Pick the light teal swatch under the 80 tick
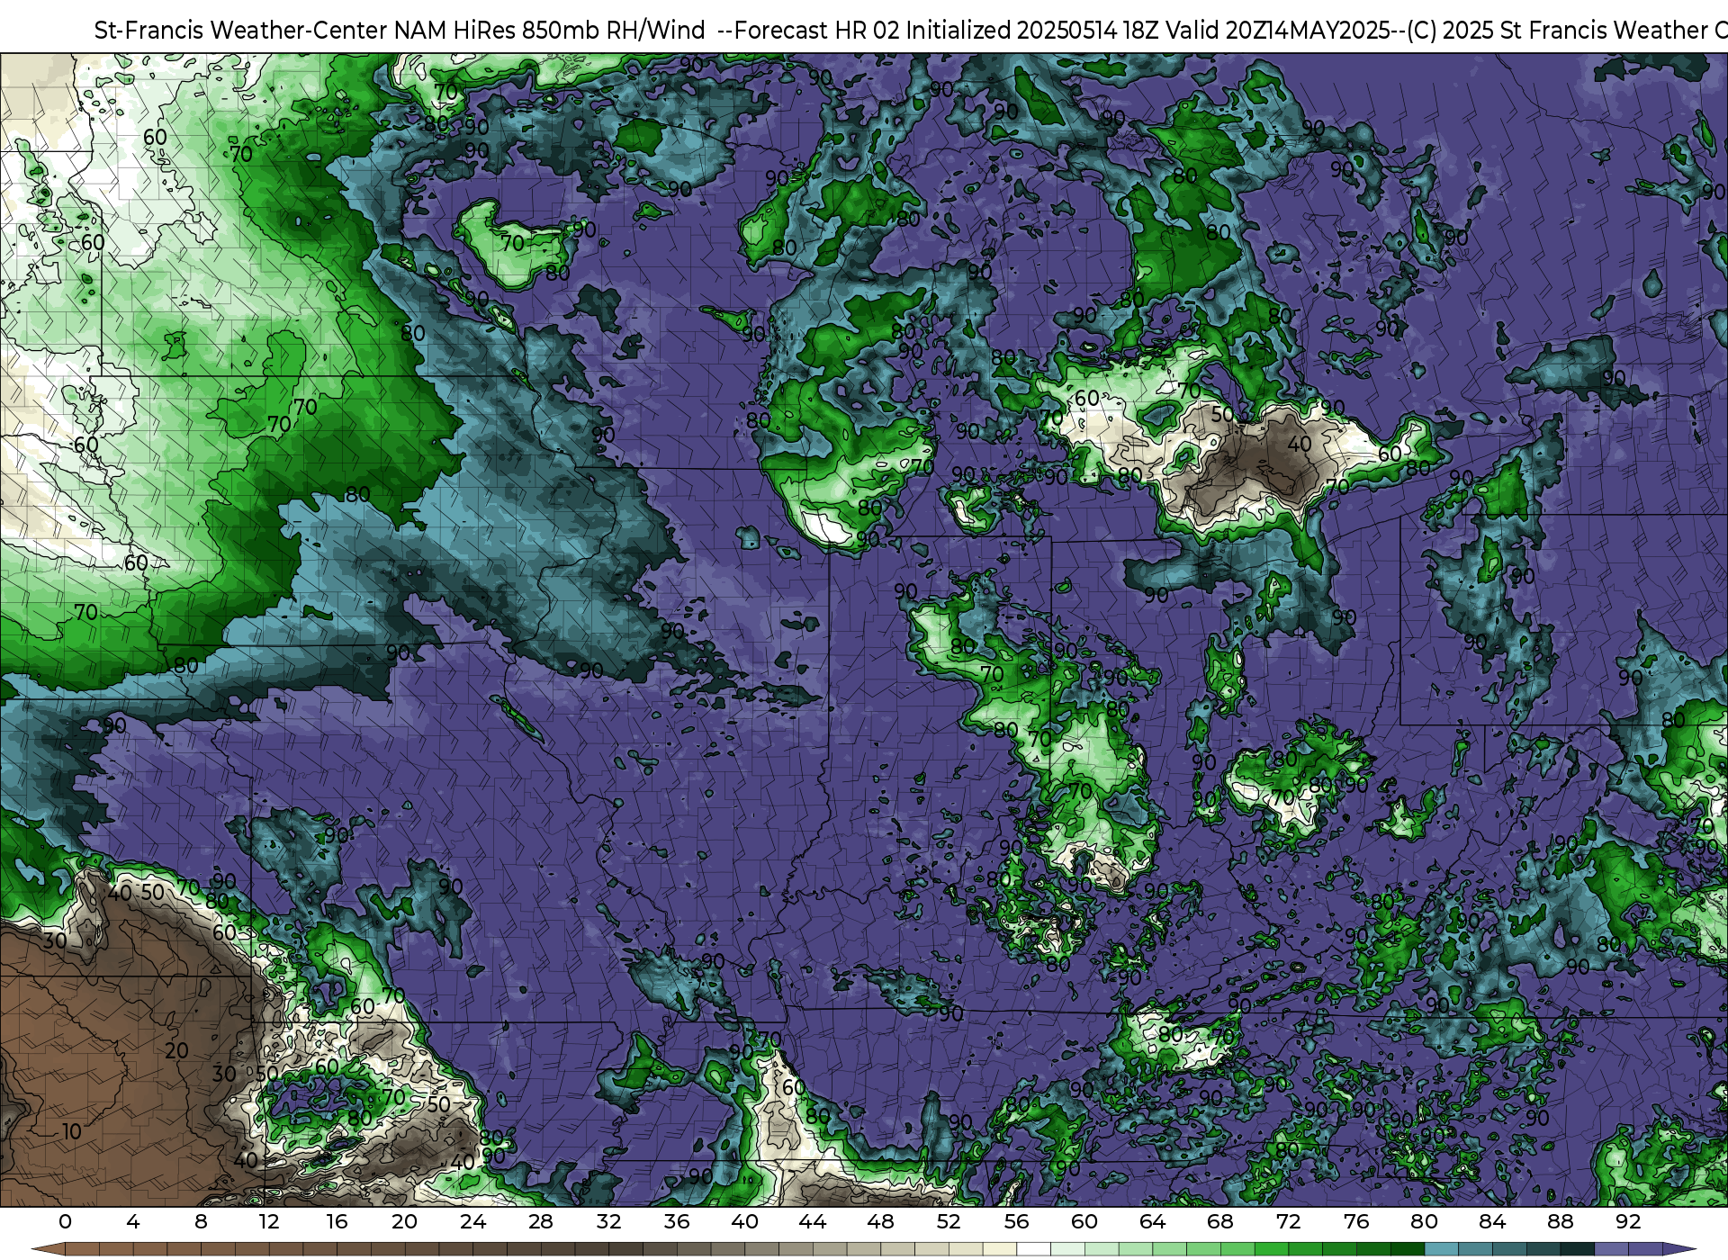 [1441, 1249]
